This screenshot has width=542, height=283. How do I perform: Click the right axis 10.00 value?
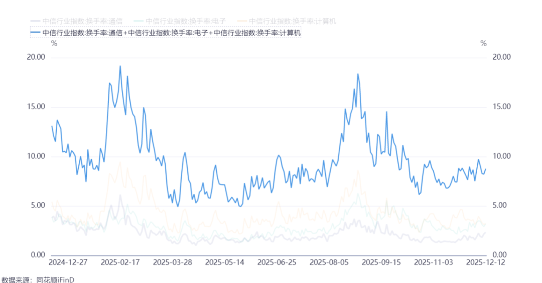pos(501,156)
